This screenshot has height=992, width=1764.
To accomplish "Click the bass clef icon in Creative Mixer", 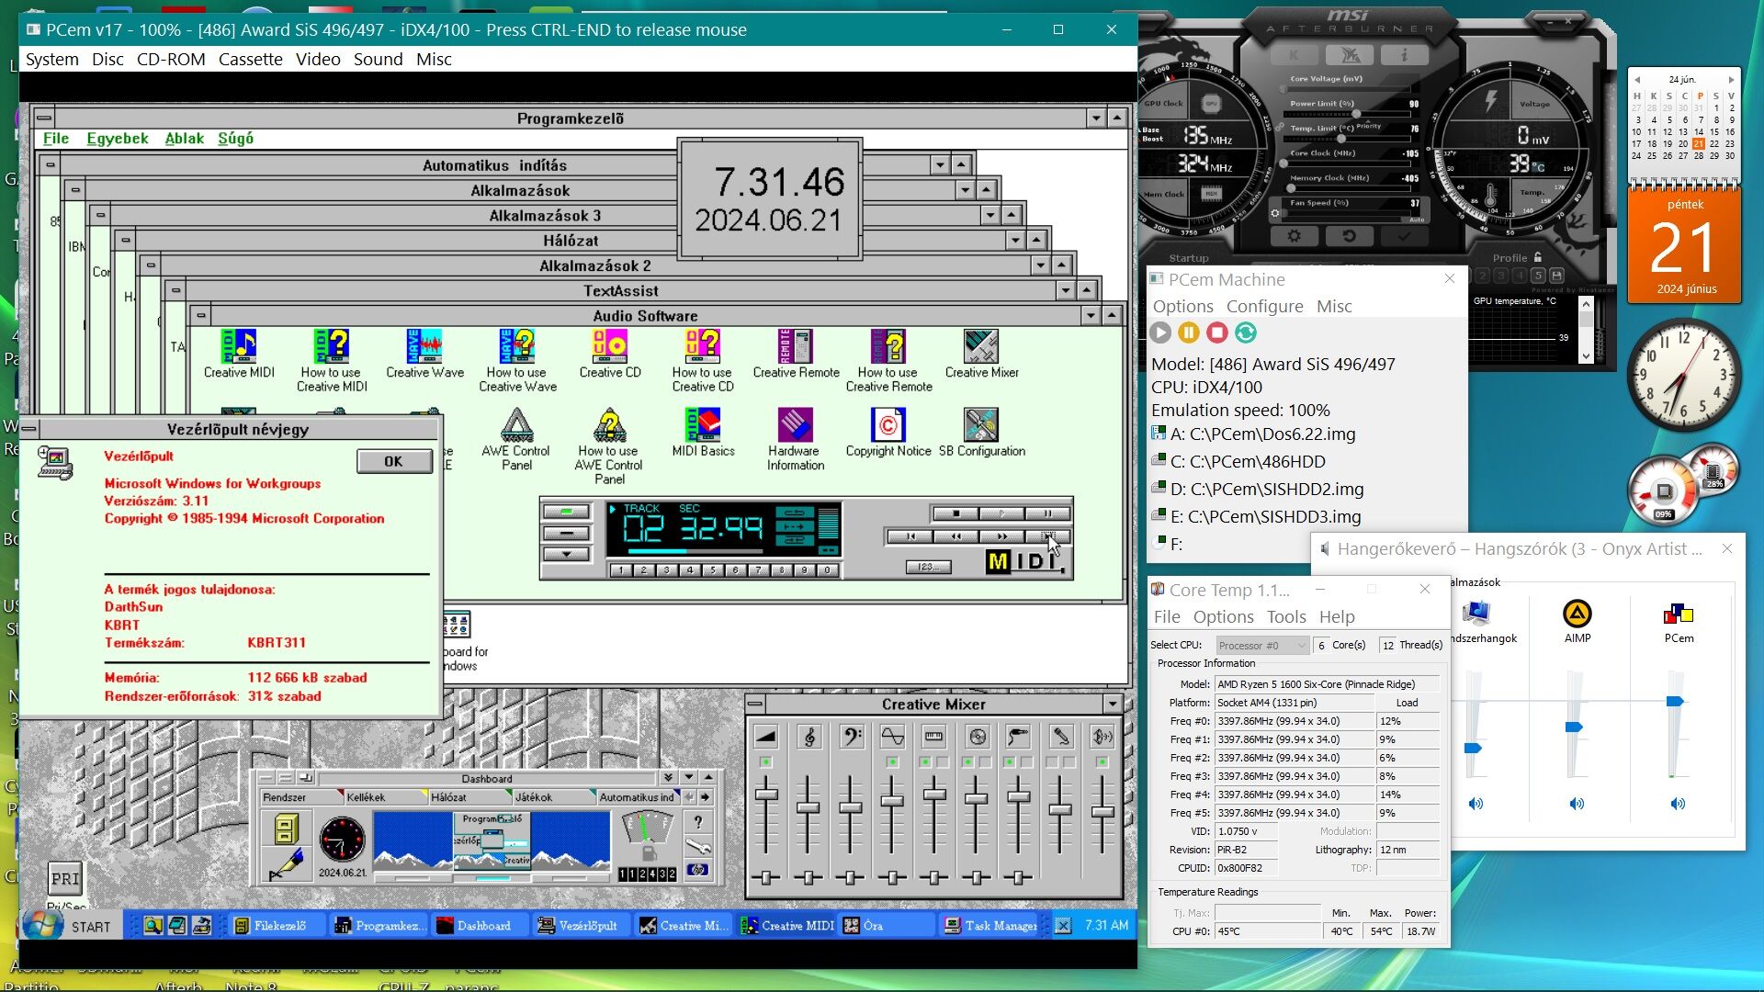I will (x=851, y=737).
